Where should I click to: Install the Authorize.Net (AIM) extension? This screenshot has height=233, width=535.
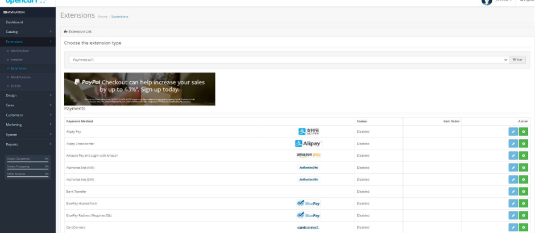(524, 168)
